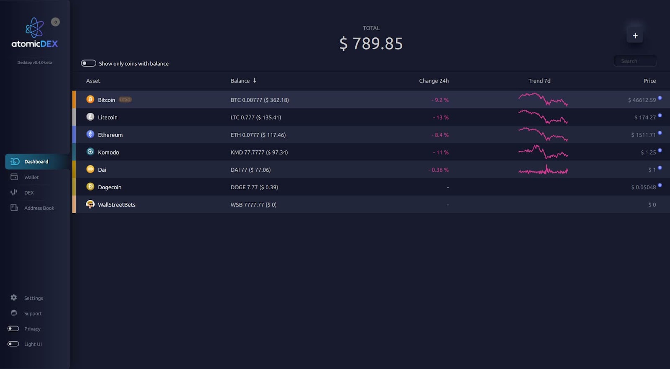Click the Bitcoin coin icon
The image size is (670, 369).
[90, 99]
